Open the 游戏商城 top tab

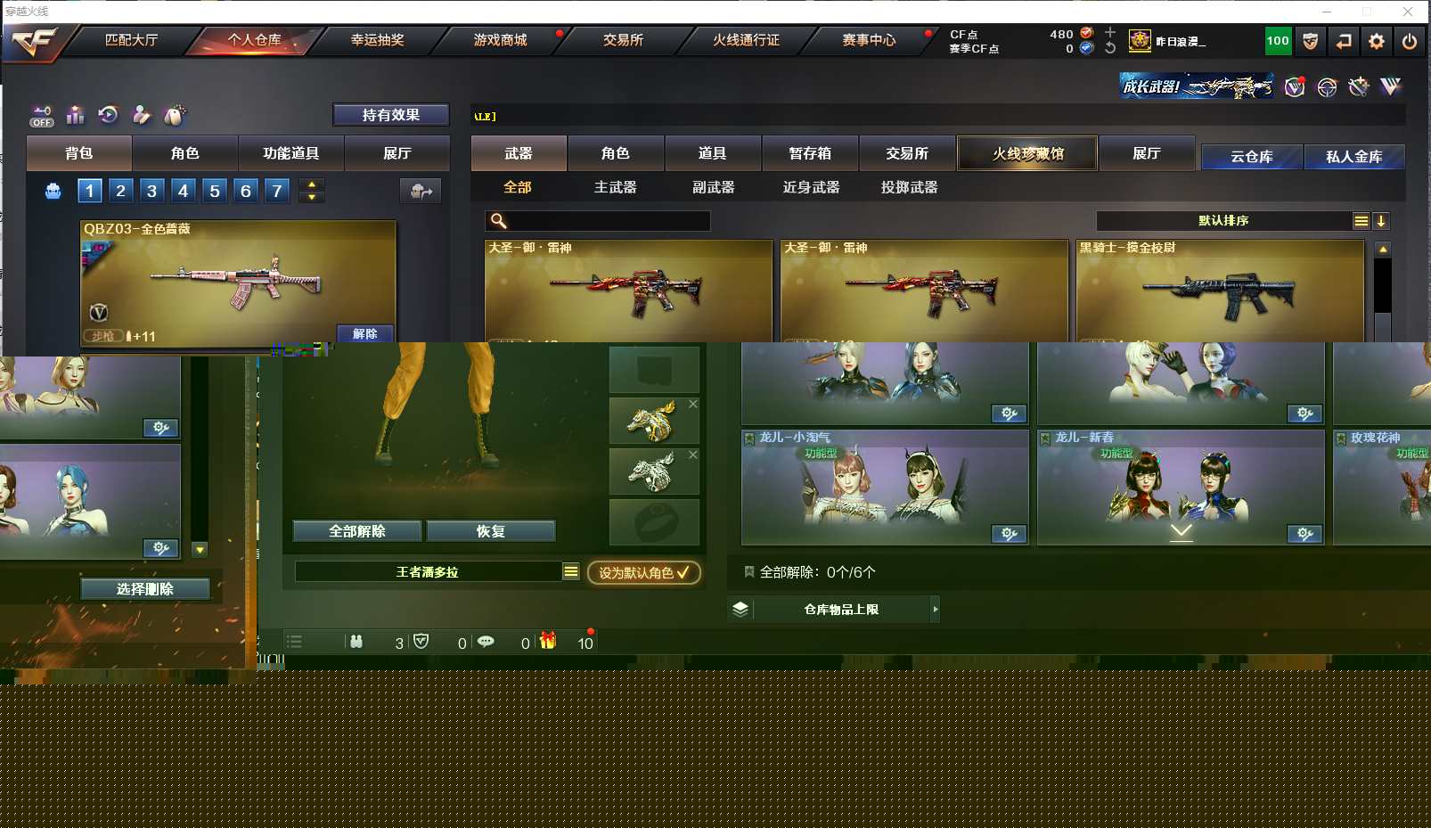(x=501, y=40)
